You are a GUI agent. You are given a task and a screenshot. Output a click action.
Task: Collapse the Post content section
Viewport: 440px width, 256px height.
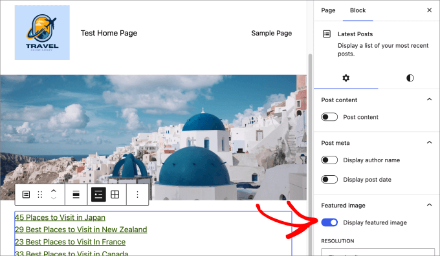[430, 100]
